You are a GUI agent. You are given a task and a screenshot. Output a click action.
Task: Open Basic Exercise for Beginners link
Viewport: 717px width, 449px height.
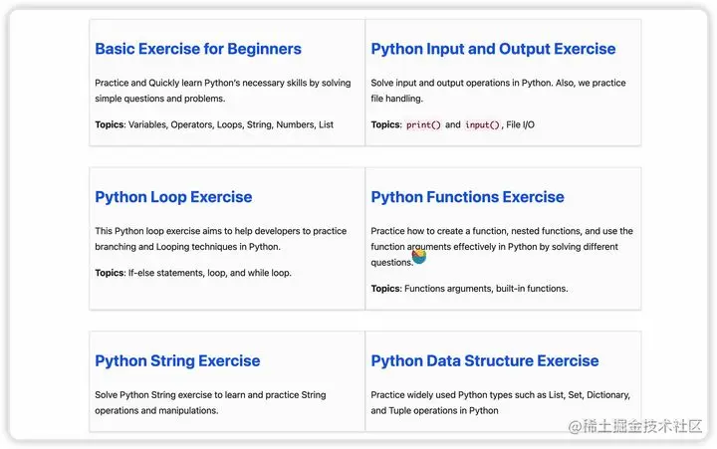(x=198, y=49)
